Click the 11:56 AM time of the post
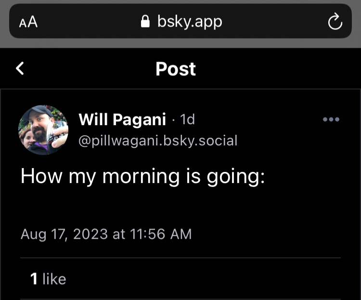This screenshot has height=300, width=361. click(161, 234)
